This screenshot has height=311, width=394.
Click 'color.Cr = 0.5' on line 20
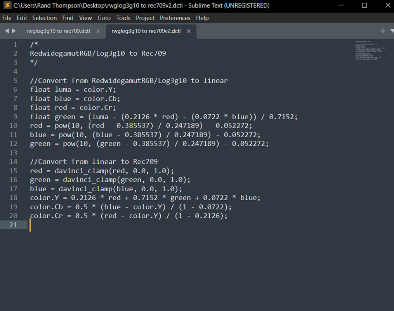59,216
